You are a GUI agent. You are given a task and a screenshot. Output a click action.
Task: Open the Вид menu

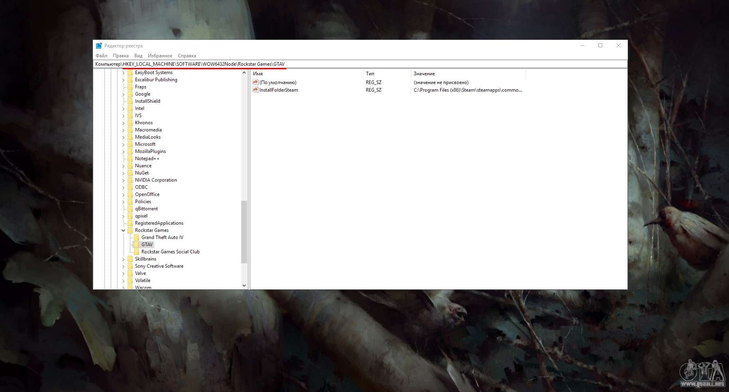tap(138, 56)
